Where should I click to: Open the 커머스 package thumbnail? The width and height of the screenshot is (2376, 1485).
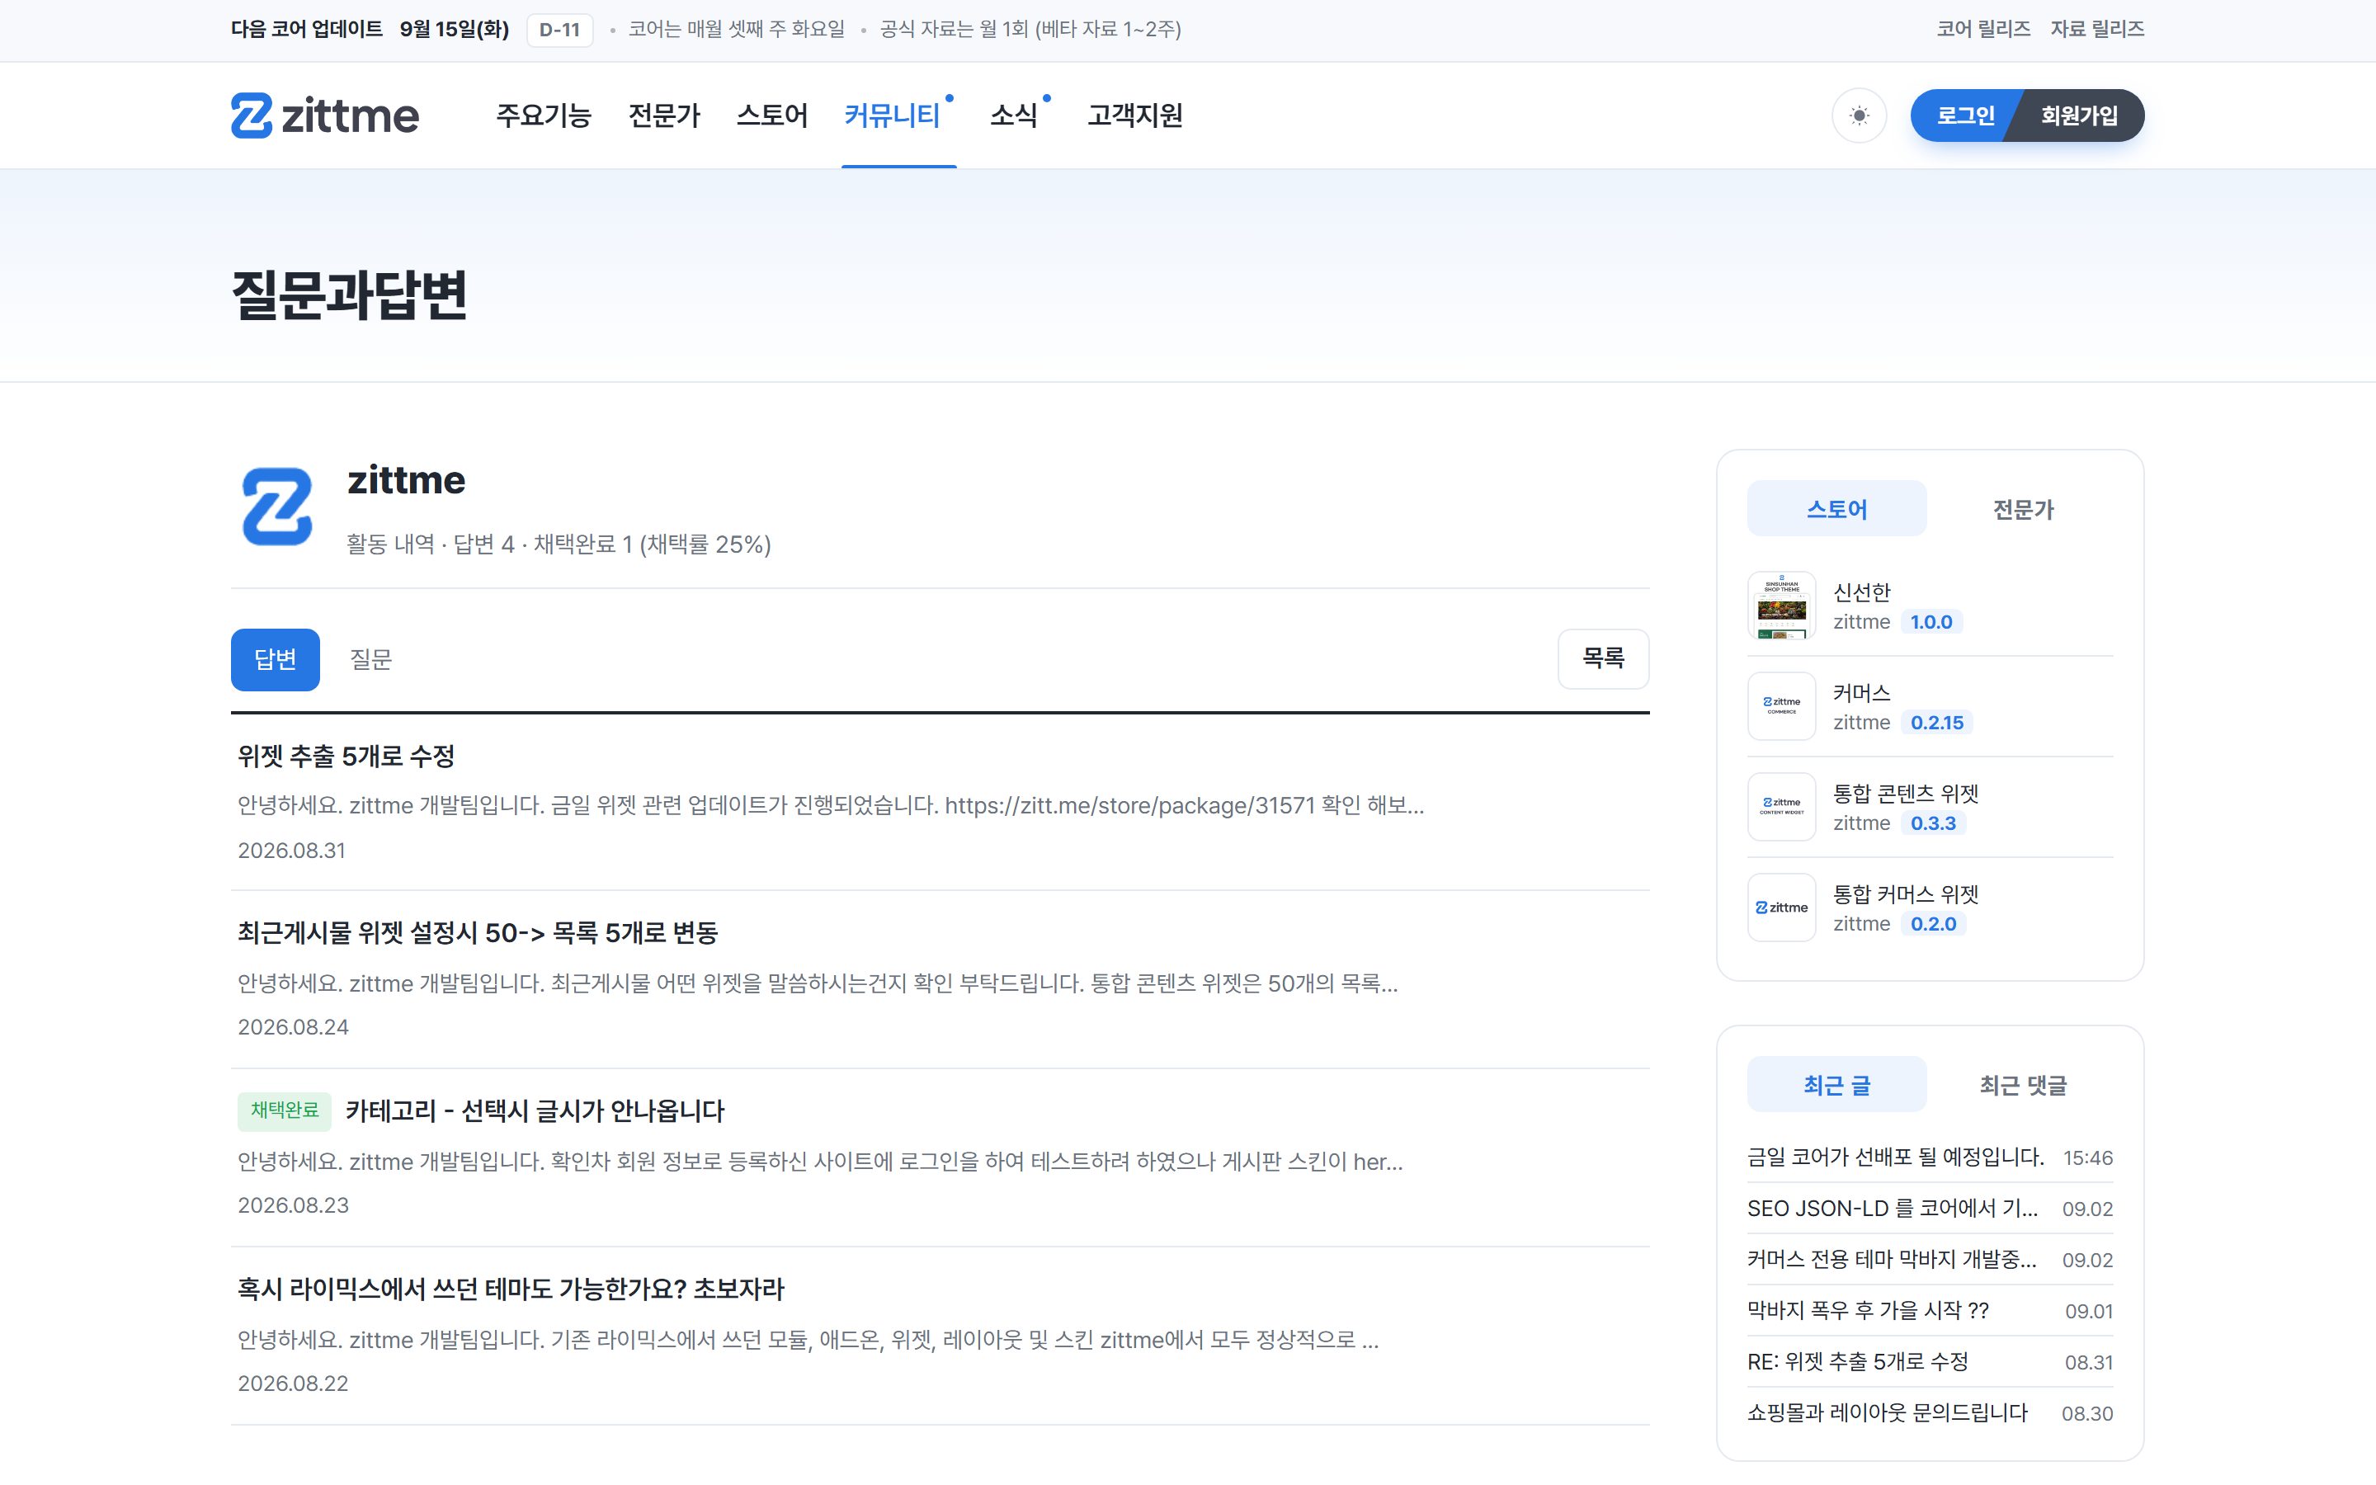[1781, 706]
